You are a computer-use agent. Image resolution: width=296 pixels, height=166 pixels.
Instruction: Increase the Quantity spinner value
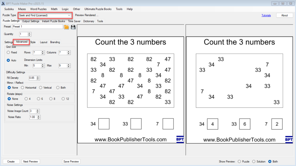point(29,33)
